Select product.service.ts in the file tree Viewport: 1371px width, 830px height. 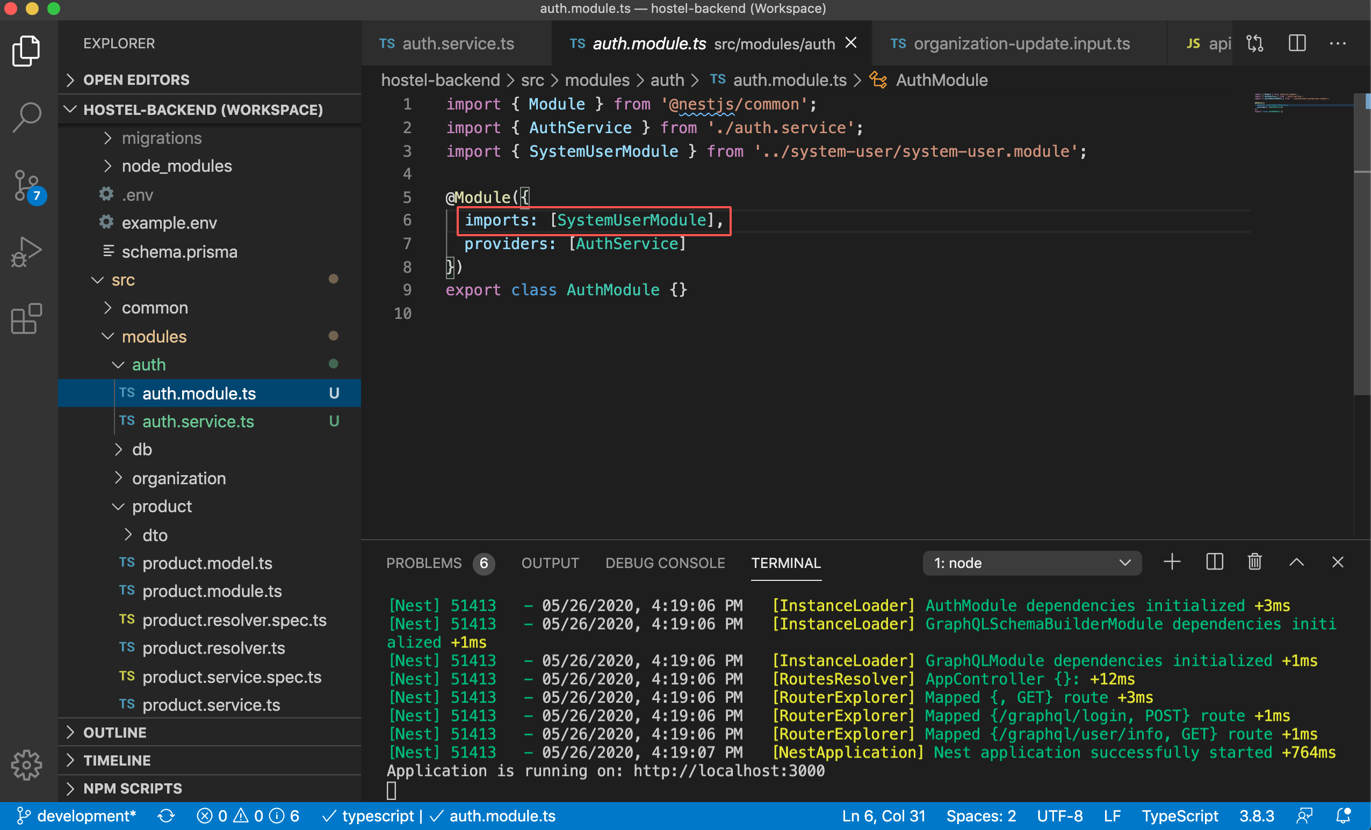[x=211, y=704]
